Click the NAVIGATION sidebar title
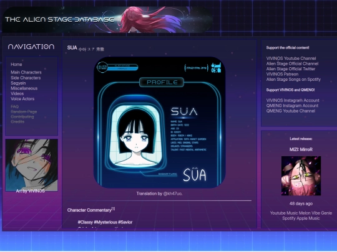 31,47
